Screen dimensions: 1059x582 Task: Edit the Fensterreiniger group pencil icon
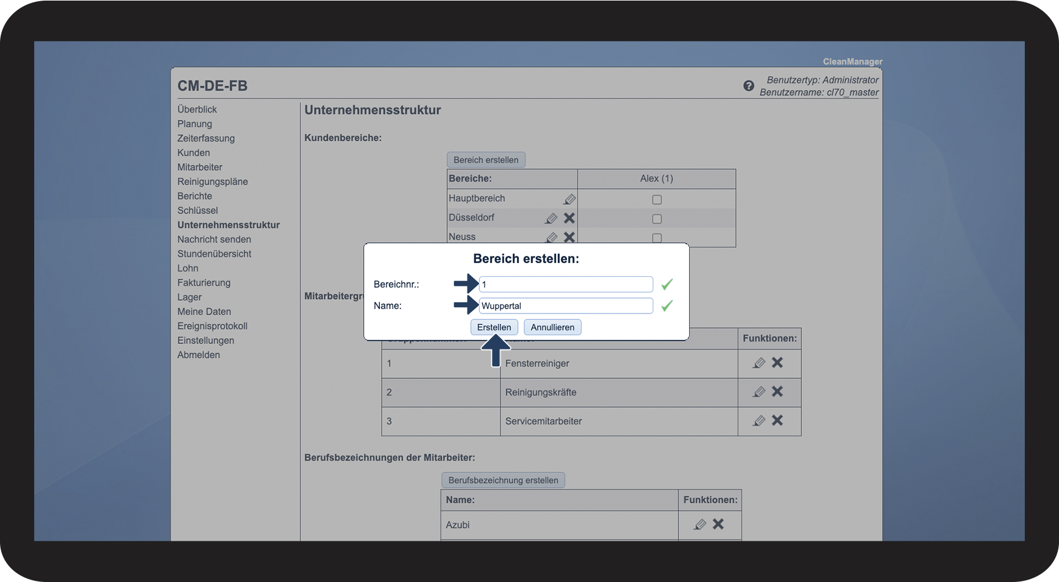click(759, 363)
